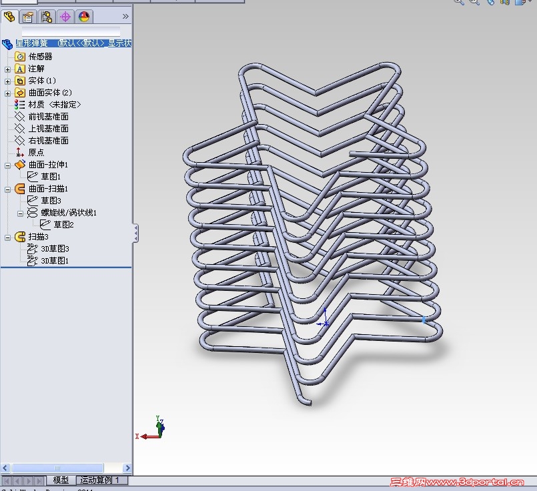Collapse the 扫描3 sweep feature
Viewport: 537px width, 491px height.
click(x=7, y=237)
